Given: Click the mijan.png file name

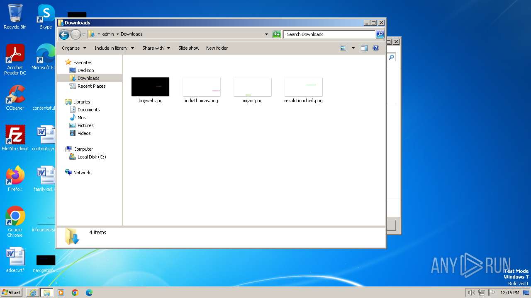Looking at the screenshot, I should point(252,101).
